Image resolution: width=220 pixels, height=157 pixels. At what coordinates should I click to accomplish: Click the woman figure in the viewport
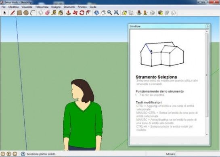(x=83, y=115)
